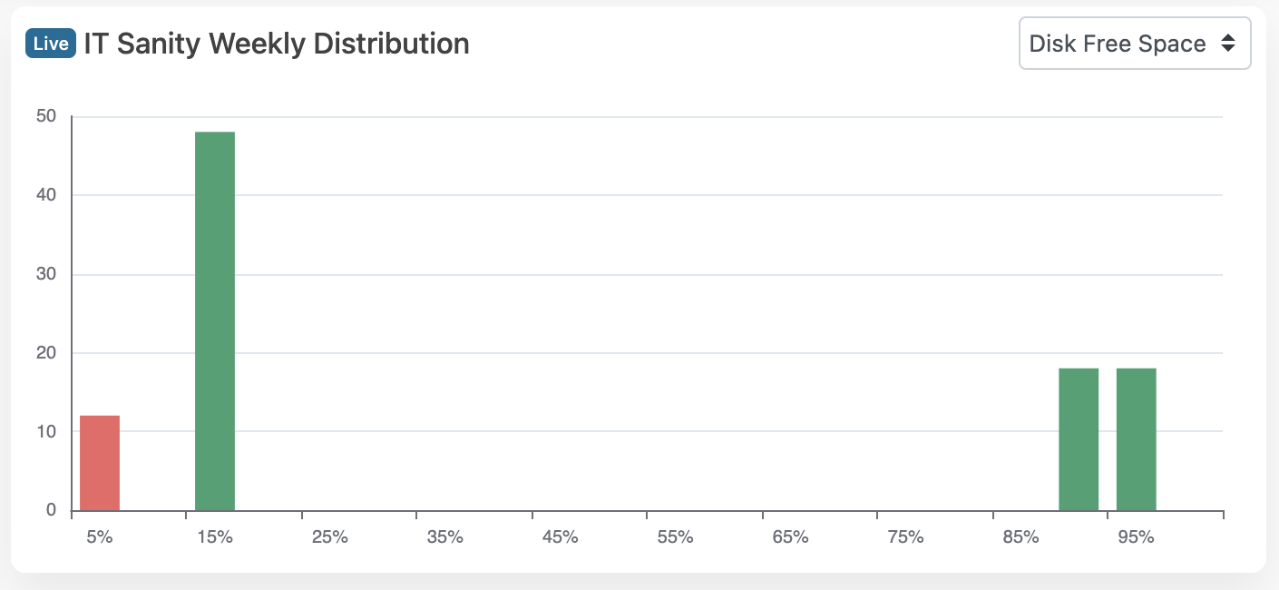
Task: Click the 55% x-axis label
Action: tap(676, 536)
